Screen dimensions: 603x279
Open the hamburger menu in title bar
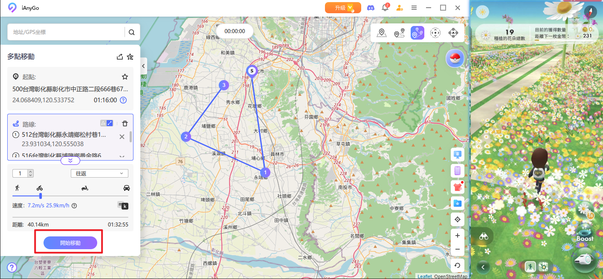(414, 8)
